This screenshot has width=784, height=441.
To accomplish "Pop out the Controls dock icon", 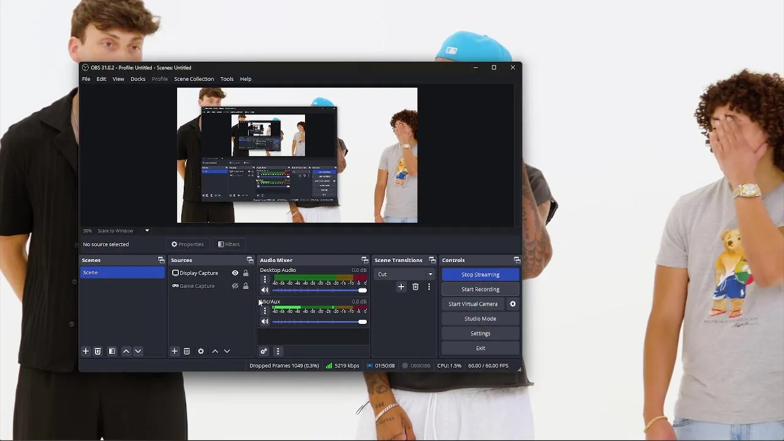I will (x=517, y=260).
